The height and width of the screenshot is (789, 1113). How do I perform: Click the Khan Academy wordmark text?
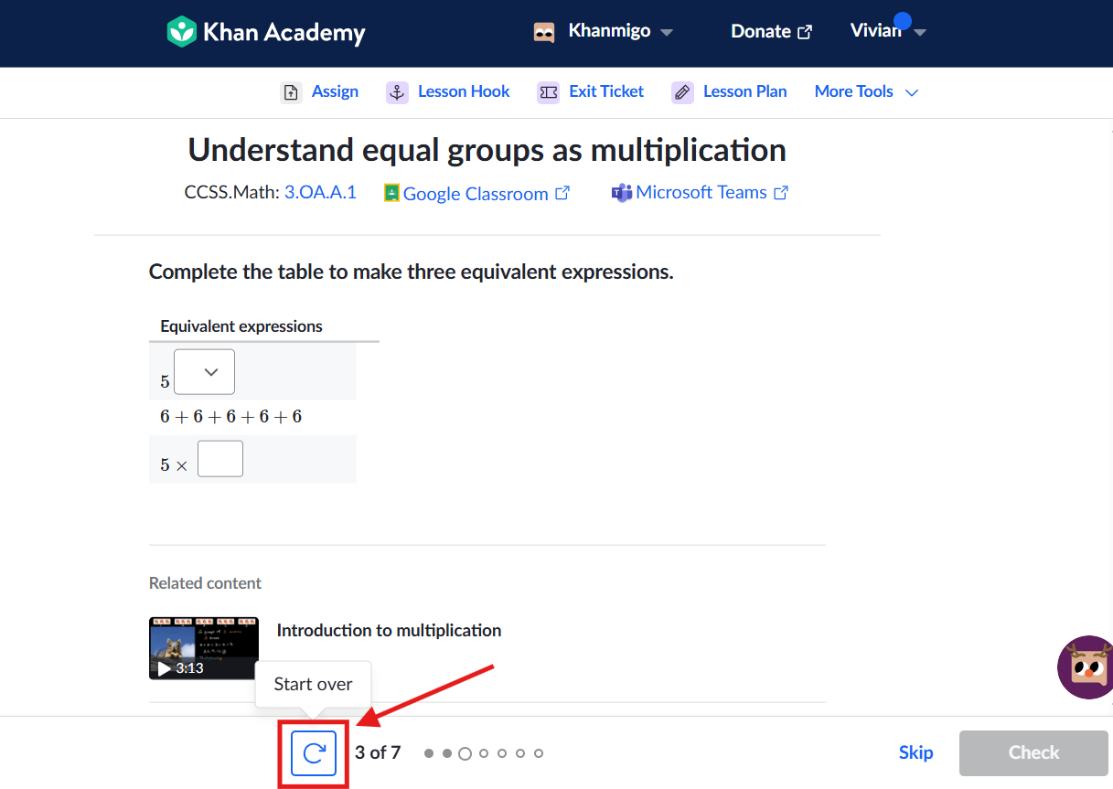pos(284,33)
